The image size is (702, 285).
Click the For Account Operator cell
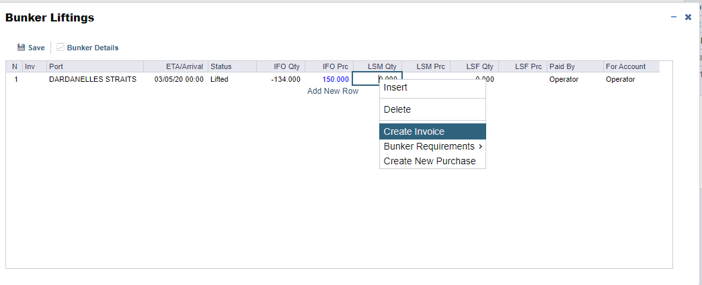(620, 79)
